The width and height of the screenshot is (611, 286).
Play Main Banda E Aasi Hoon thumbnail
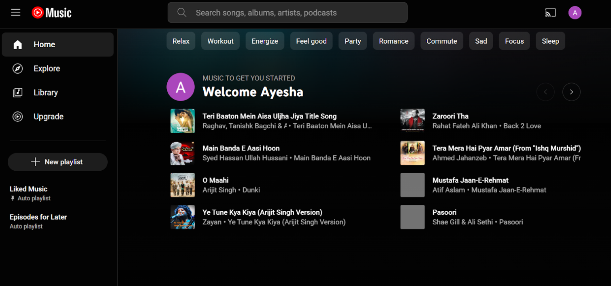coord(183,153)
